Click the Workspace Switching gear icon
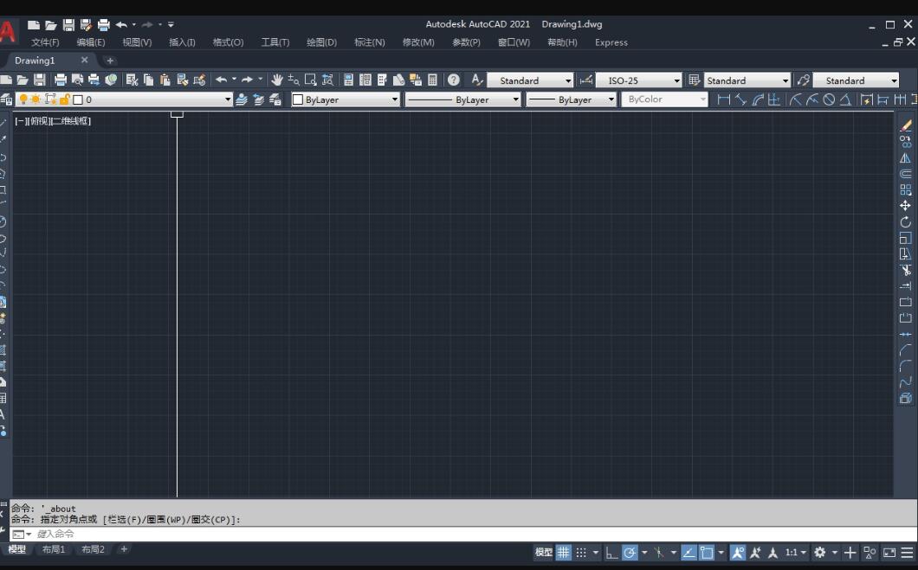Image resolution: width=918 pixels, height=570 pixels. pos(819,552)
